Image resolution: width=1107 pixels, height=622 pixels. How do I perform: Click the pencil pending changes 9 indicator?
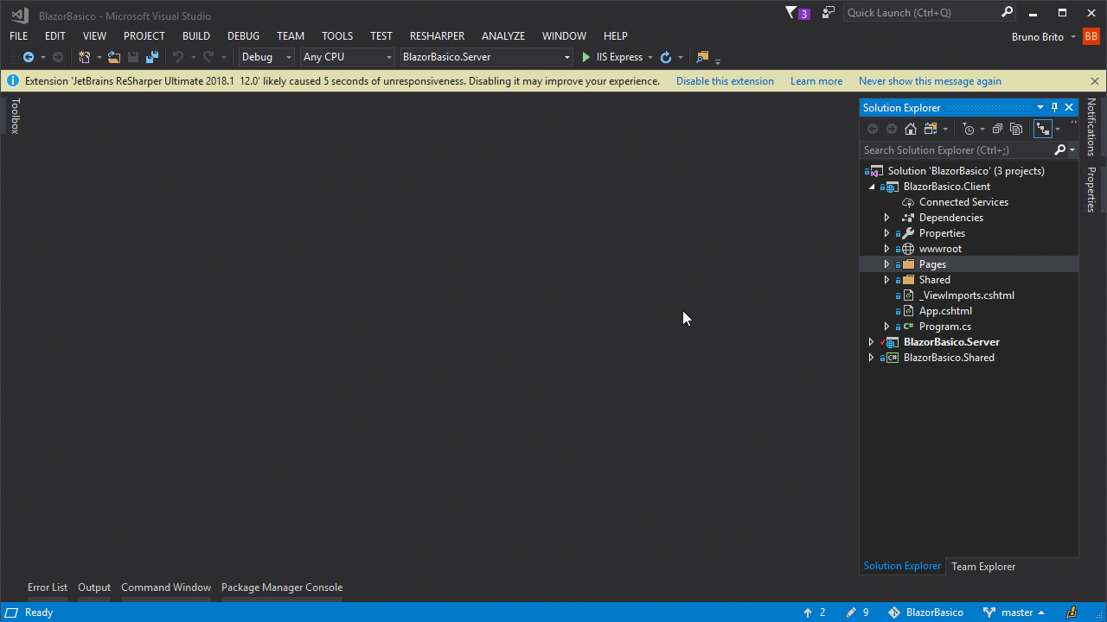pos(858,612)
